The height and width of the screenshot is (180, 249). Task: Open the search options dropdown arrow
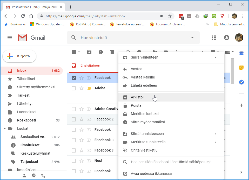click(192, 37)
